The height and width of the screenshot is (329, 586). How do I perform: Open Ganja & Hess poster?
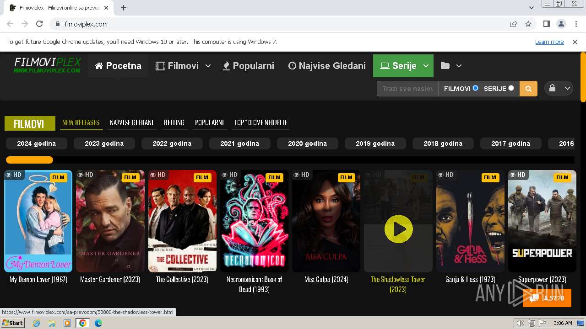tap(470, 221)
